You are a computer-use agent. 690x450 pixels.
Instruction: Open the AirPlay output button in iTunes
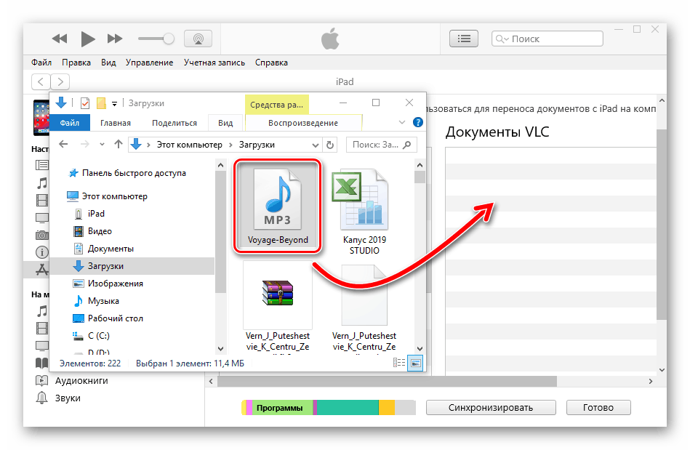(x=198, y=39)
